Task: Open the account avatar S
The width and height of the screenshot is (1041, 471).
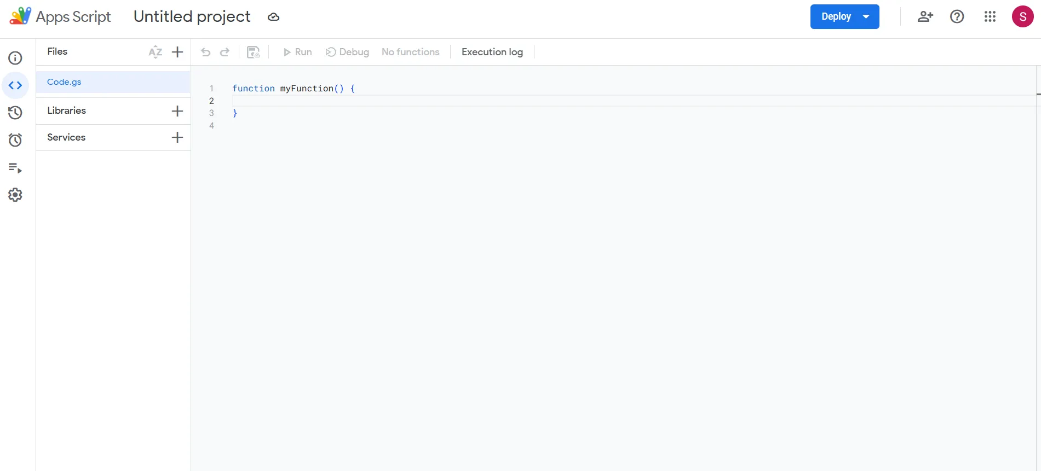Action: [1023, 16]
